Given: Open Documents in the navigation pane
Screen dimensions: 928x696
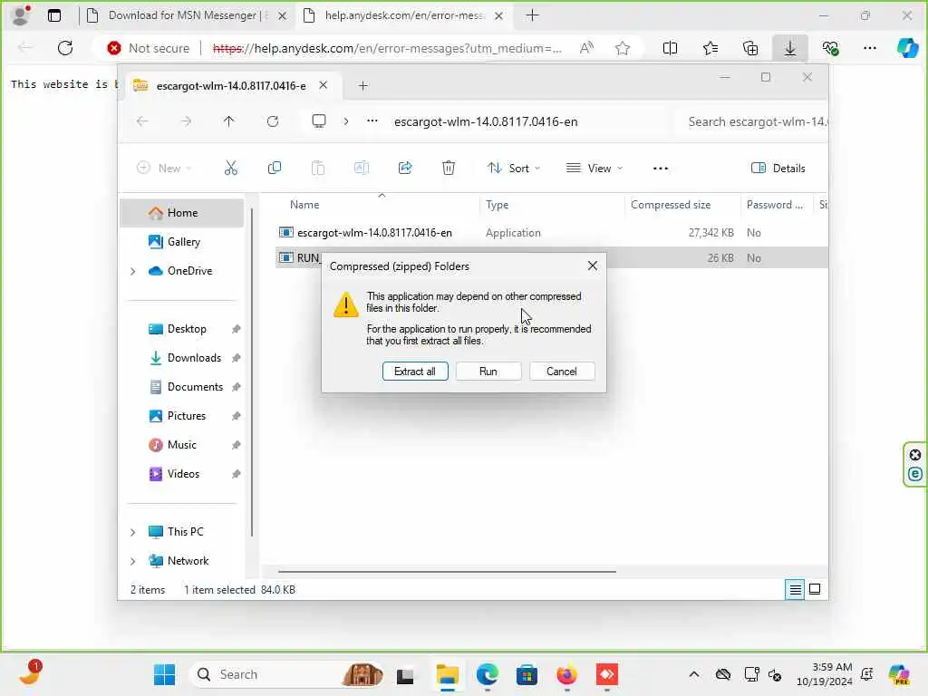Looking at the screenshot, I should pos(181,386).
